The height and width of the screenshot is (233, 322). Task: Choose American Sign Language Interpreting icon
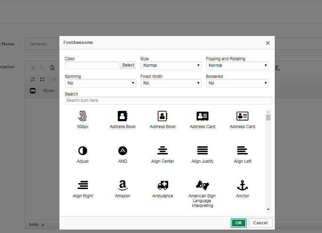point(203,185)
